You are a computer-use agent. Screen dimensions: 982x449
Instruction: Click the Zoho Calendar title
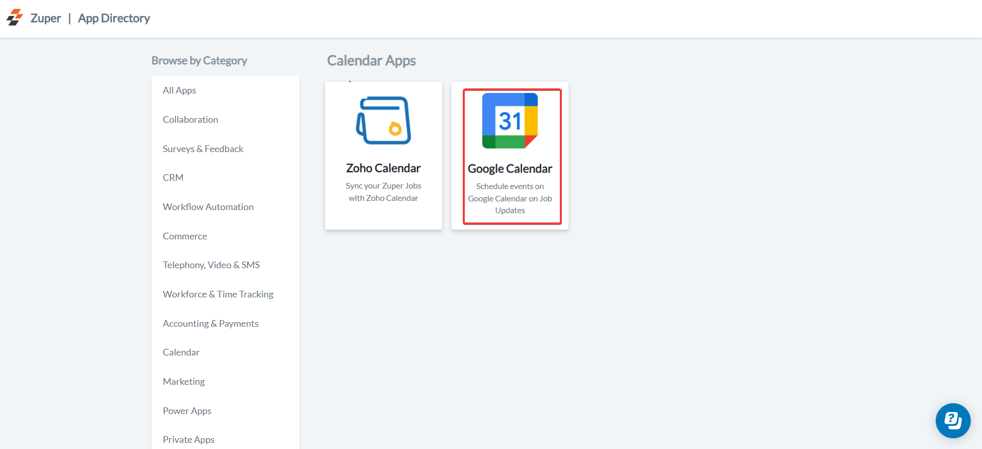383,169
